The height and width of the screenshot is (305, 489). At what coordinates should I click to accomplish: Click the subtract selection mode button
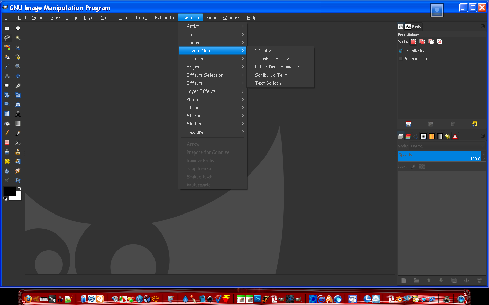pyautogui.click(x=431, y=42)
